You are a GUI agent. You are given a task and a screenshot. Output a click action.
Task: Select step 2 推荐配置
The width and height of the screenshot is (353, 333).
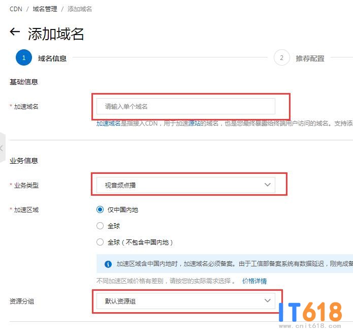click(x=299, y=58)
